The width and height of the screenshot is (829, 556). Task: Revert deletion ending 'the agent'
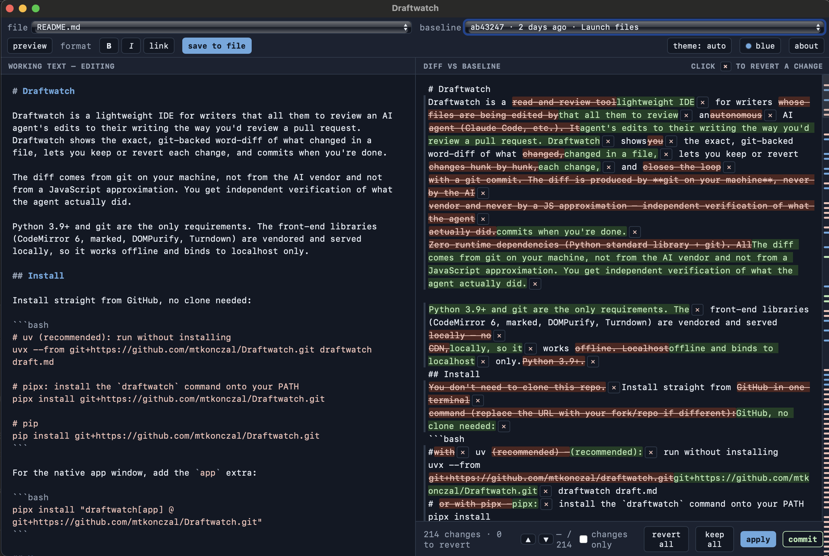pyautogui.click(x=483, y=219)
